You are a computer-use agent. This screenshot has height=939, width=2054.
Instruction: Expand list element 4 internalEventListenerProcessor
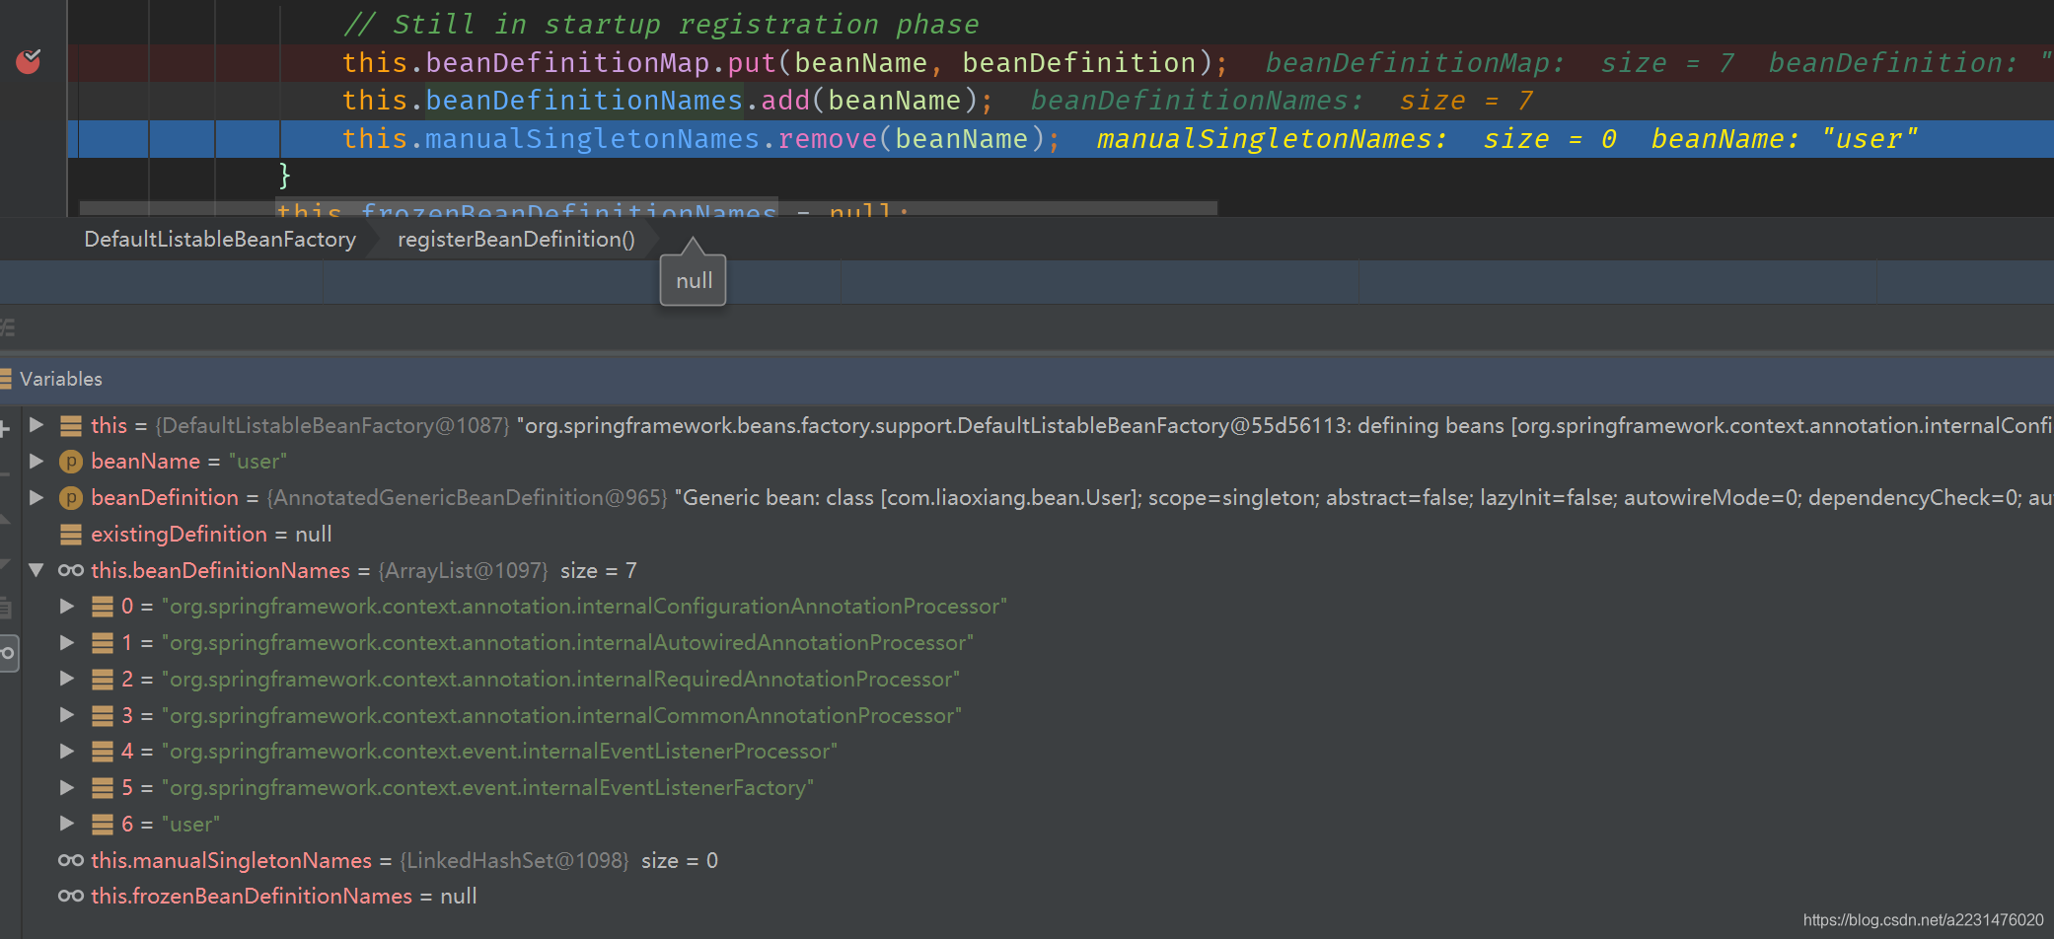[x=67, y=751]
